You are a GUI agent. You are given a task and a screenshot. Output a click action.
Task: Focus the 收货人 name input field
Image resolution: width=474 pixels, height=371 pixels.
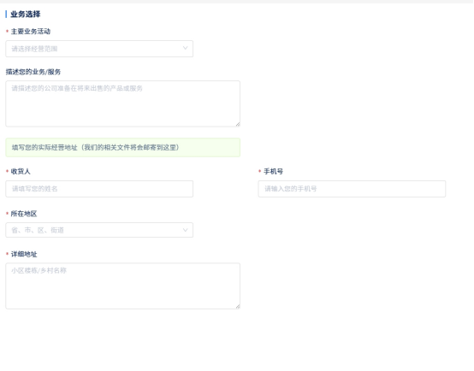99,189
